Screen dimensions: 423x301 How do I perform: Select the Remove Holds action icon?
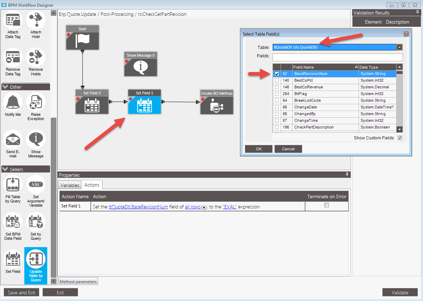36,57
